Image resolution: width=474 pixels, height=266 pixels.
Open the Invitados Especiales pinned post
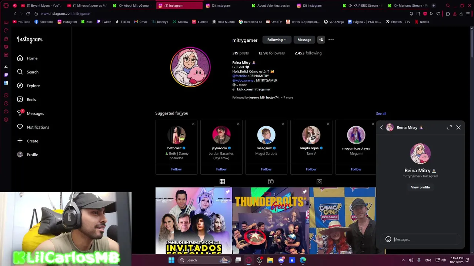click(194, 221)
